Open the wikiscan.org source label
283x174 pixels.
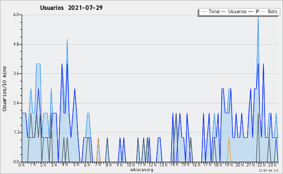click(x=141, y=170)
